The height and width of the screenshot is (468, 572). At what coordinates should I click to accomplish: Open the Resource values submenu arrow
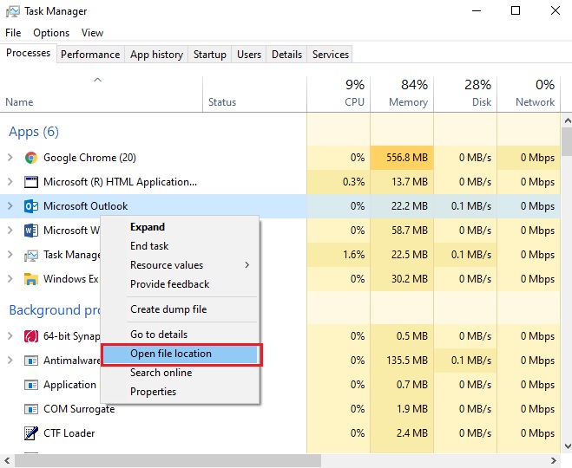click(x=247, y=265)
